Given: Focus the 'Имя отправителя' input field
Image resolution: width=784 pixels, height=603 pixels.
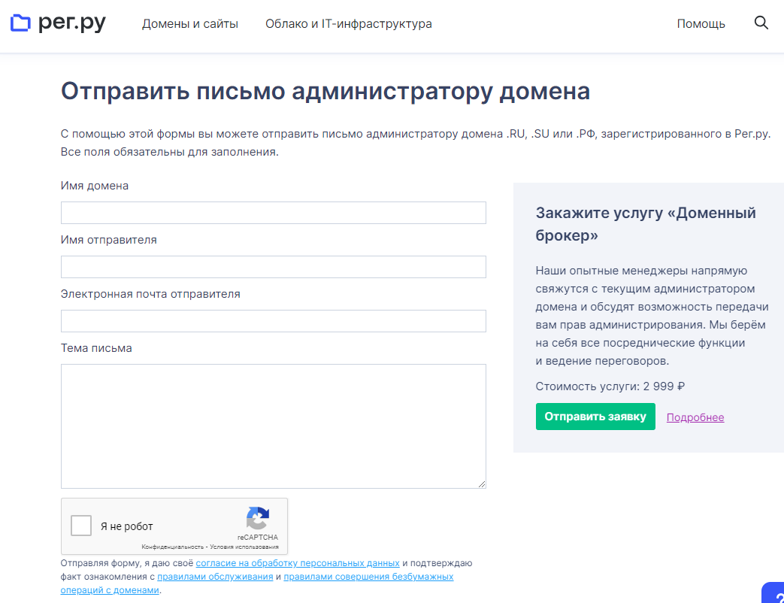Looking at the screenshot, I should coord(274,267).
